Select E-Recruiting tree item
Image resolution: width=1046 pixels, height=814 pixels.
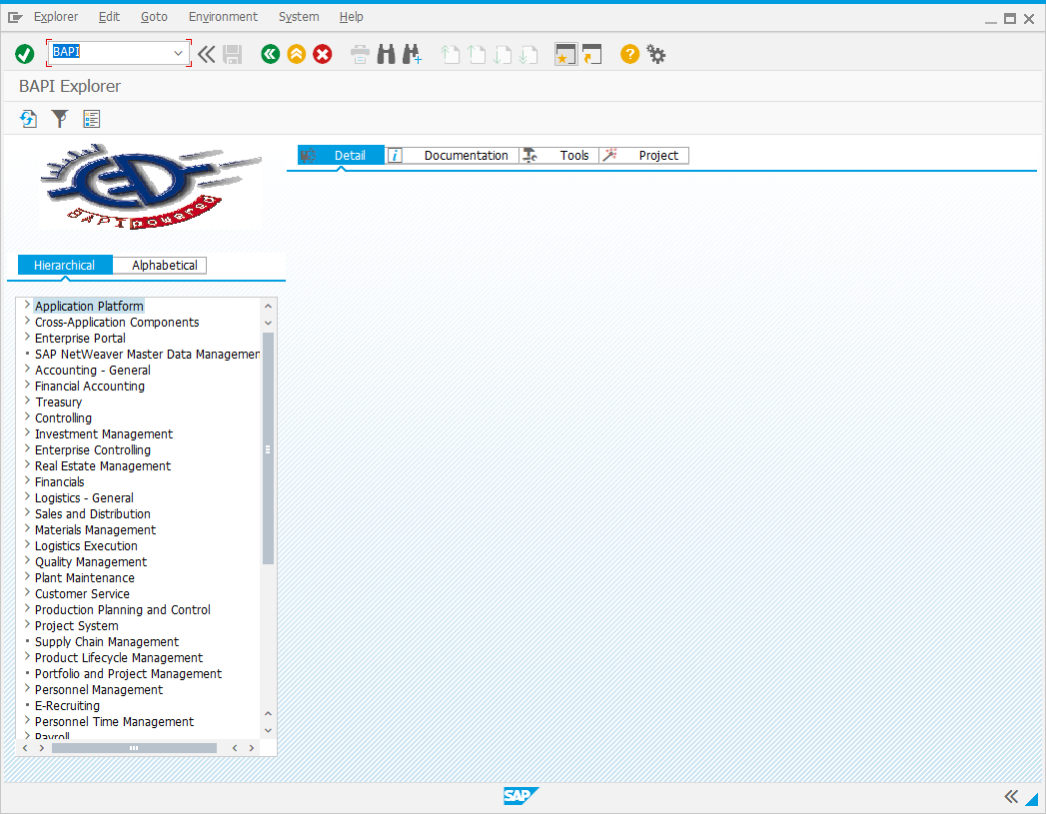point(67,706)
